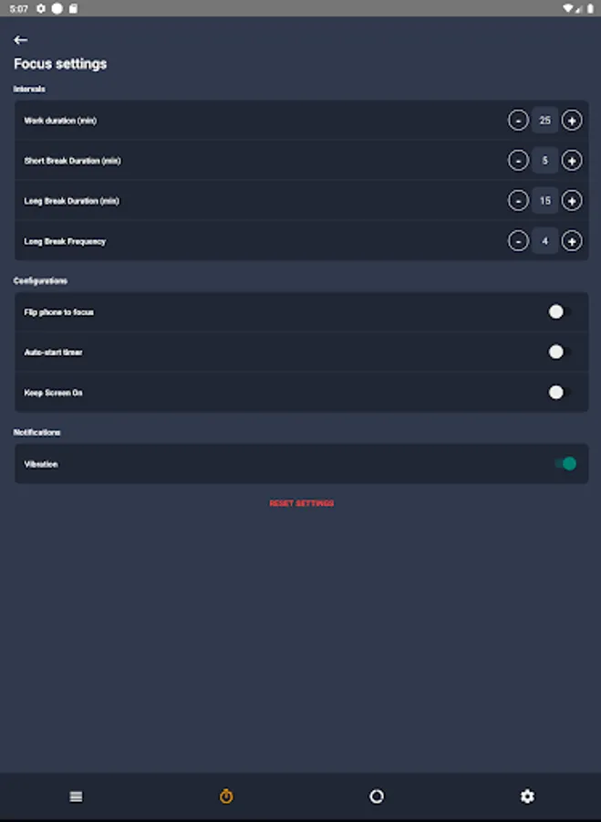Screen dimensions: 601x822
Task: Open the list tab in bottom bar
Action: [76, 796]
